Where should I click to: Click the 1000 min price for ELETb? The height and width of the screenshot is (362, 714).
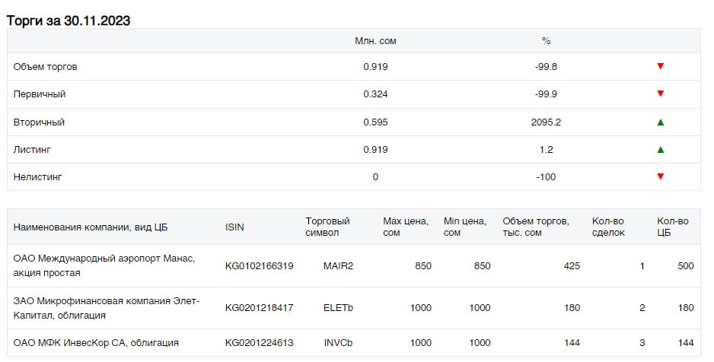[x=480, y=308]
